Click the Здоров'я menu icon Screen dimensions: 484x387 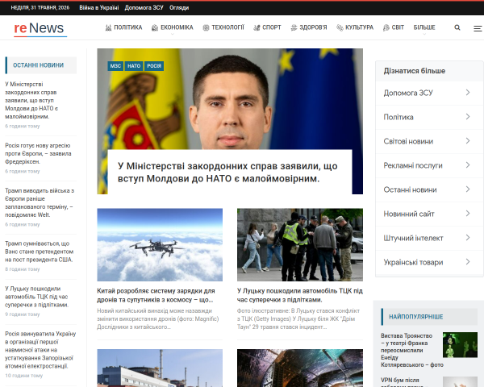click(x=294, y=27)
